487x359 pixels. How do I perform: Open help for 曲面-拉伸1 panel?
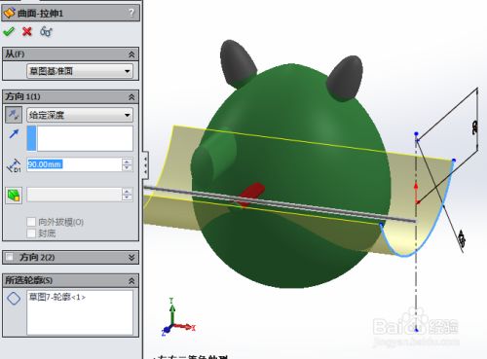pos(131,13)
